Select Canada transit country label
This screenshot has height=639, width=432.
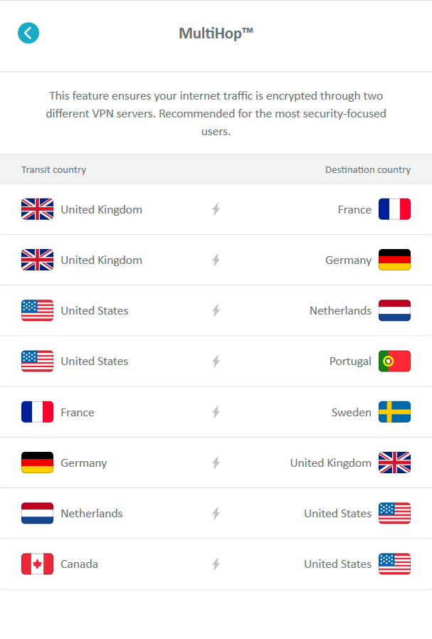point(79,564)
